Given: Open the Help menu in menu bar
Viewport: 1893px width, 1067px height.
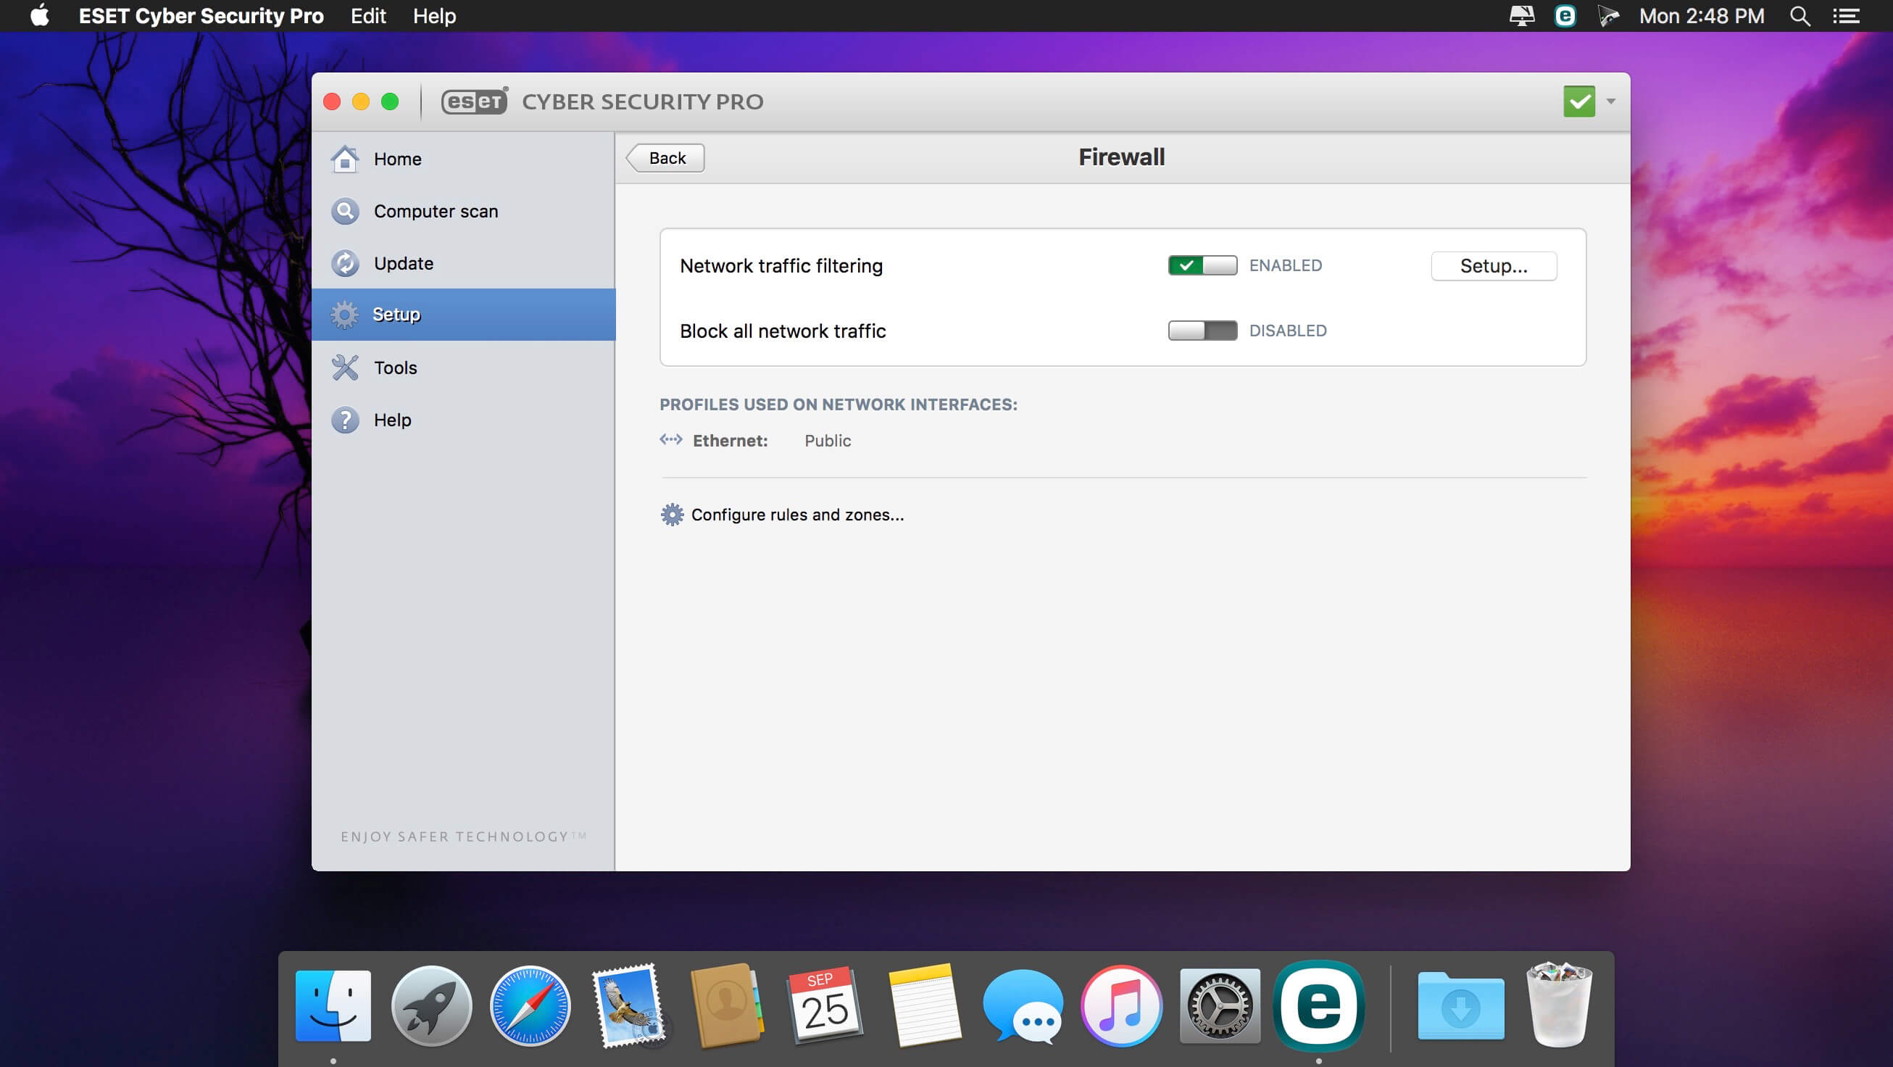Looking at the screenshot, I should pyautogui.click(x=434, y=15).
